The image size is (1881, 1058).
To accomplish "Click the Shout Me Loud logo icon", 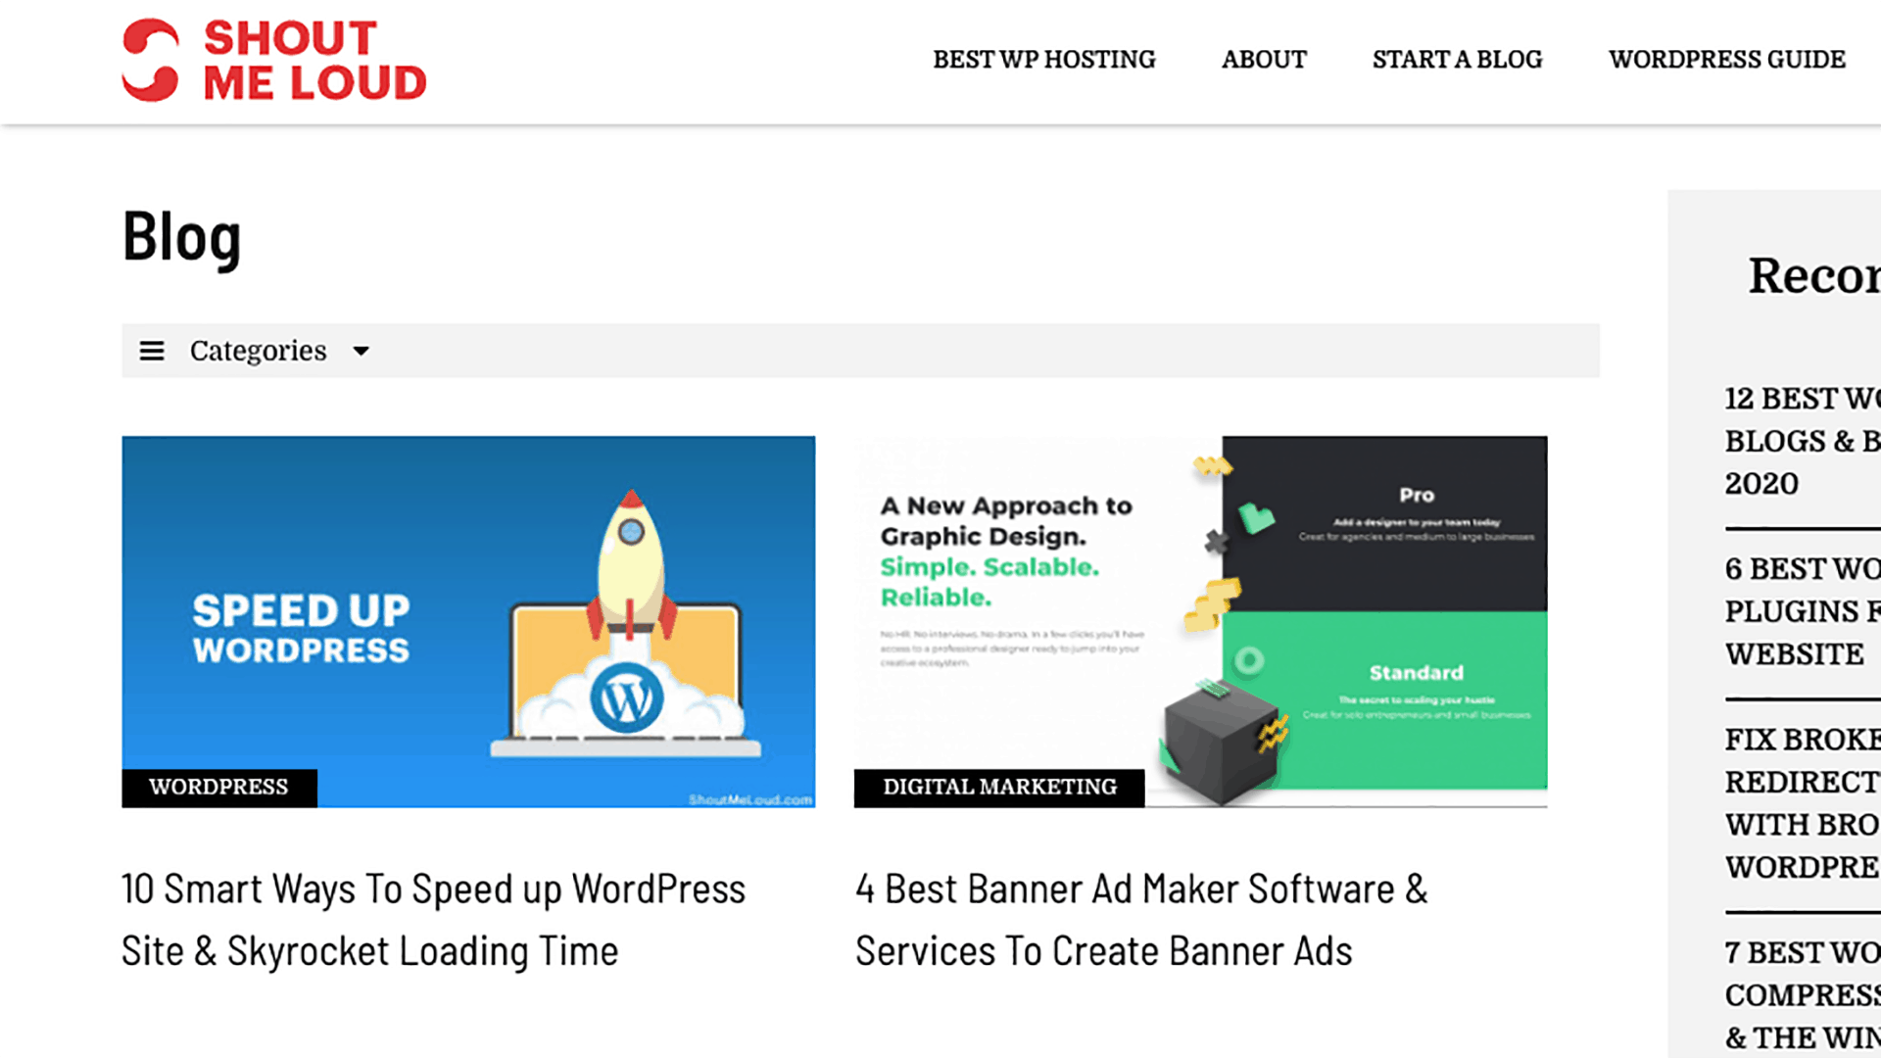I will pyautogui.click(x=150, y=60).
